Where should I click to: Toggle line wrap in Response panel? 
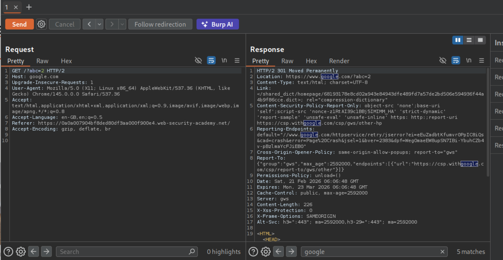pos(456,61)
